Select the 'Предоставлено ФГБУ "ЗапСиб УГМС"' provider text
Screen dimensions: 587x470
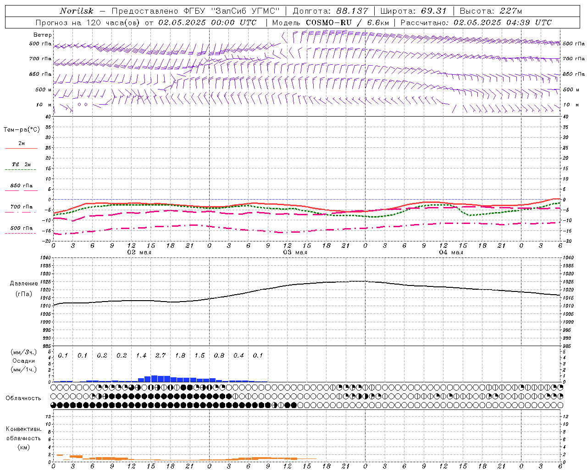pos(196,11)
